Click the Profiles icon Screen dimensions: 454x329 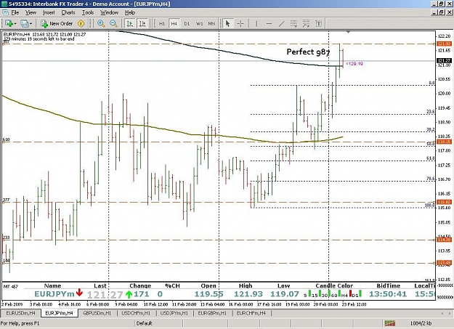click(24, 23)
